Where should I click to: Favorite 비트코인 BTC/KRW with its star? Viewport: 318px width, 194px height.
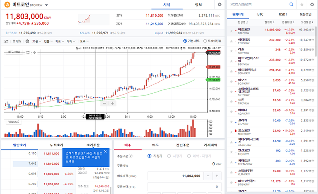coord(231,31)
